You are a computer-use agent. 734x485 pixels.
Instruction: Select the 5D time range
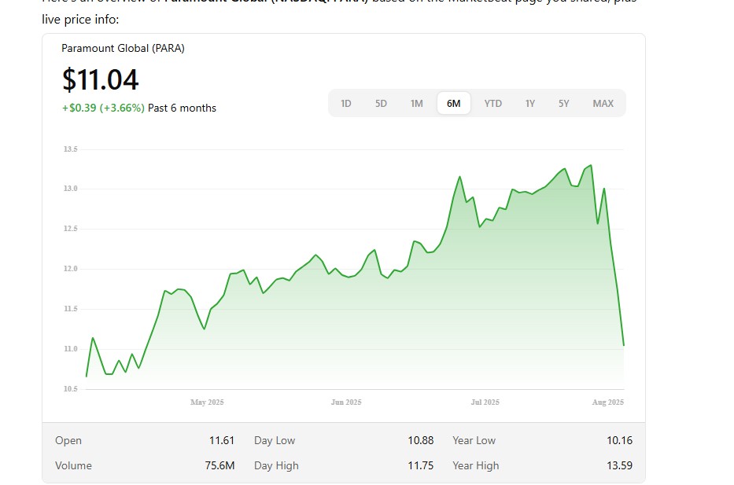click(381, 104)
